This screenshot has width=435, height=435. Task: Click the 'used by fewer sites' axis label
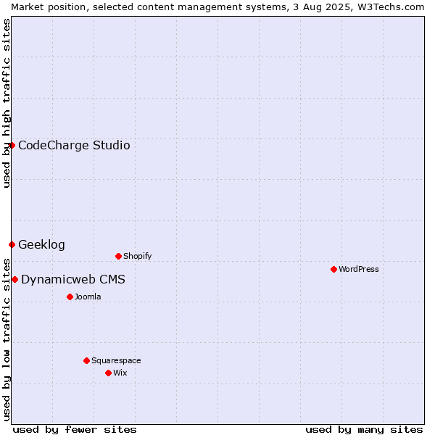pyautogui.click(x=75, y=430)
